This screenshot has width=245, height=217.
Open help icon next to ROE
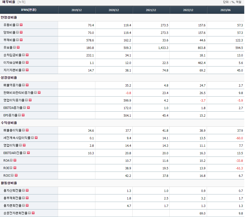pyautogui.click(x=11, y=168)
